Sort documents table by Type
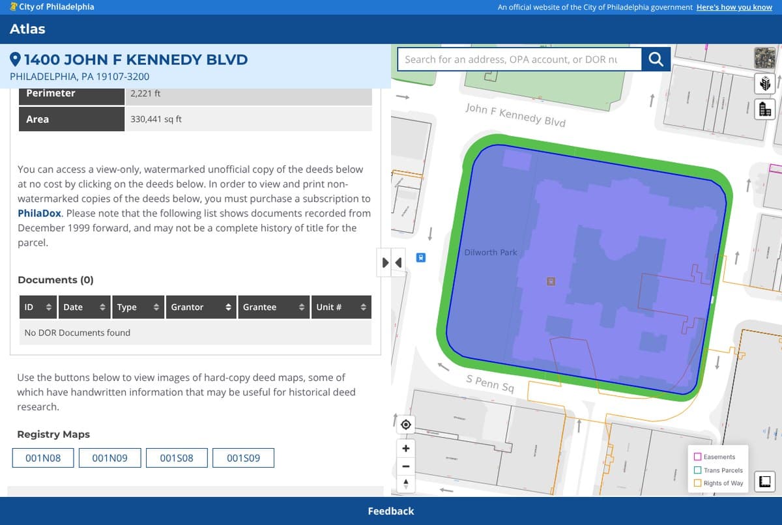The height and width of the screenshot is (525, 782). pos(139,307)
